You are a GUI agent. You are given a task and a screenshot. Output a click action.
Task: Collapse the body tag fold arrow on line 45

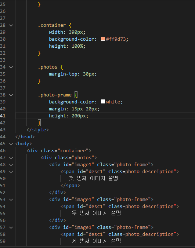click(x=11, y=144)
